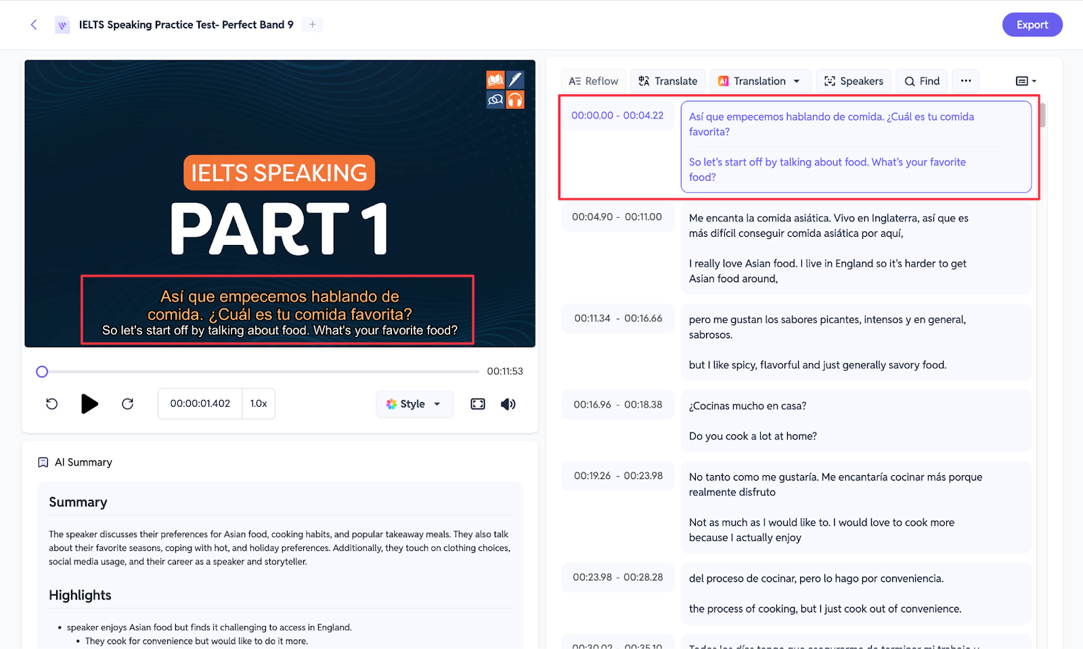This screenshot has height=649, width=1083.
Task: Open the Translation dropdown
Action: click(759, 81)
